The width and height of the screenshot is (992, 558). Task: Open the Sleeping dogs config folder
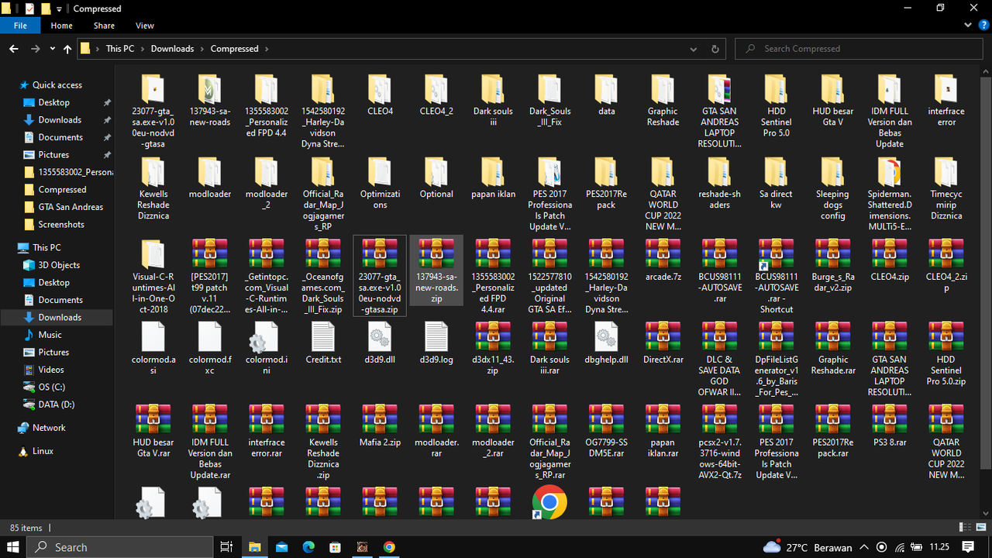coord(833,189)
